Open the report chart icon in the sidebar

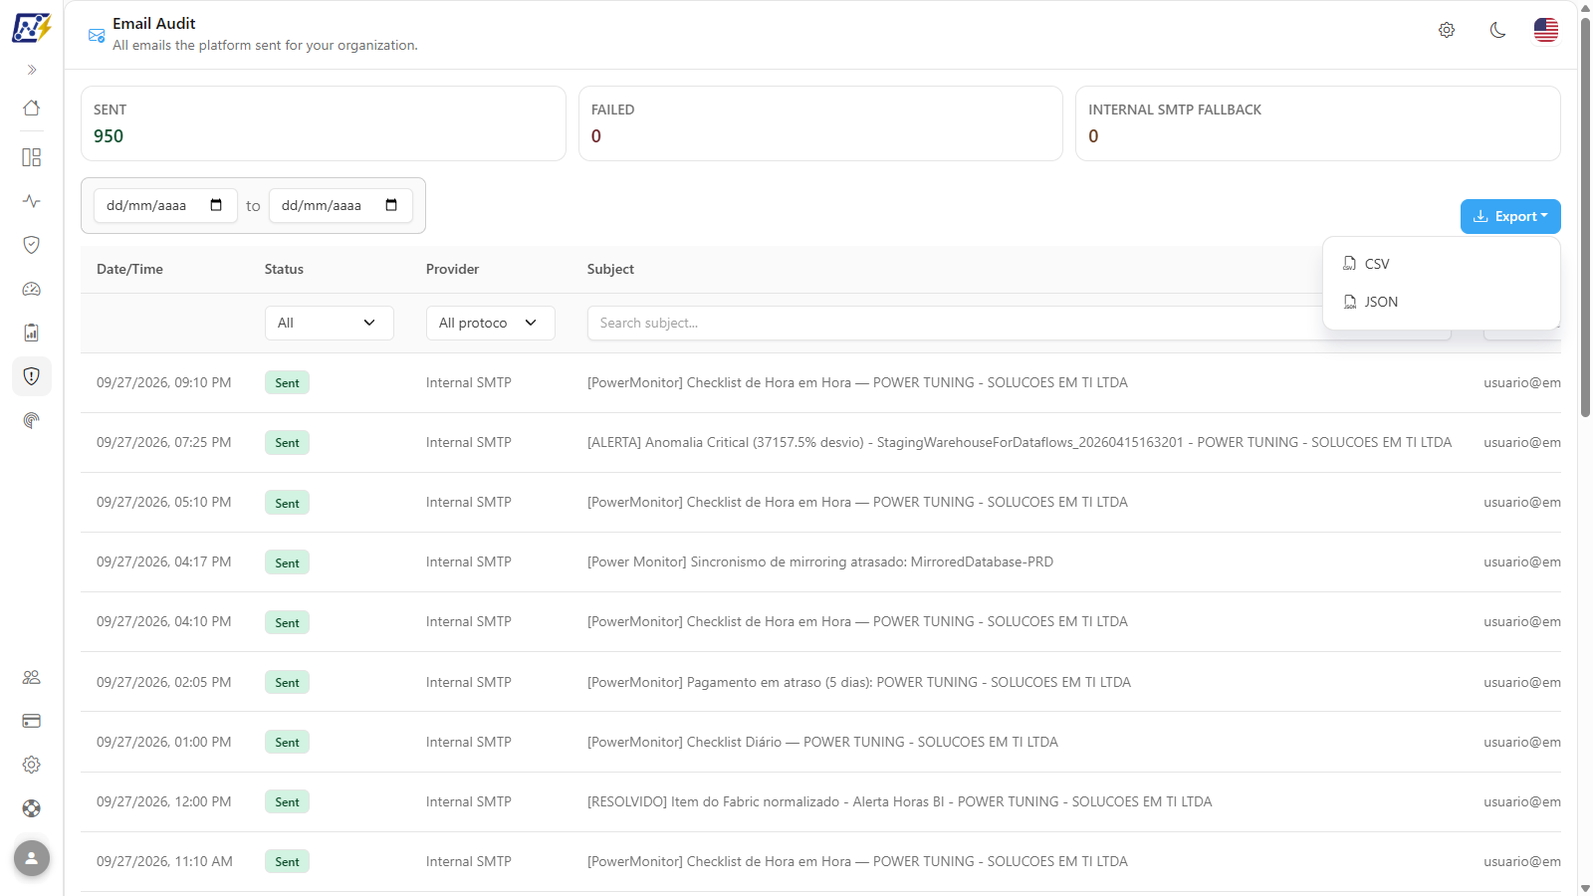click(x=32, y=333)
